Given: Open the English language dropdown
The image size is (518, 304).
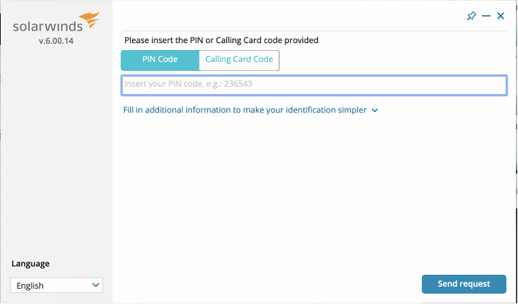Looking at the screenshot, I should click(56, 285).
